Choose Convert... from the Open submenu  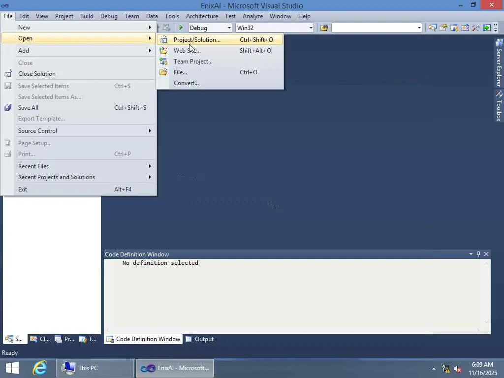tap(220, 83)
